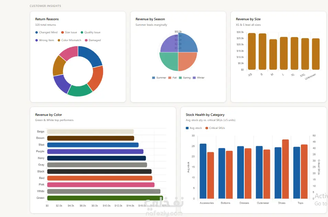The width and height of the screenshot is (328, 217).
Task: Select the Navy revenue bar
Action: [97, 158]
